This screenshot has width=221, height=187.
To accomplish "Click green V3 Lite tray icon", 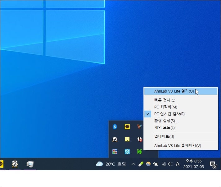I will 140,152.
